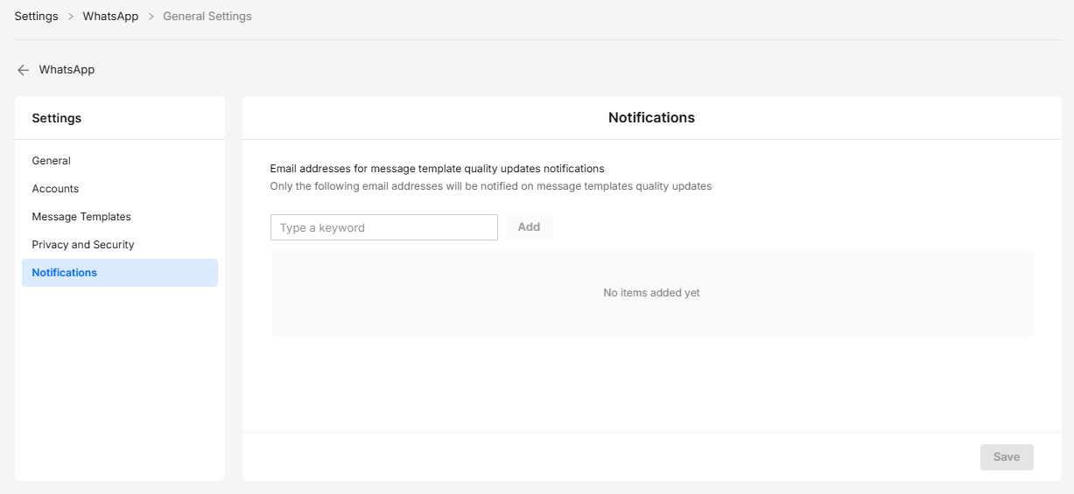1074x494 pixels.
Task: Switch to Message Templates section
Action: pos(120,217)
